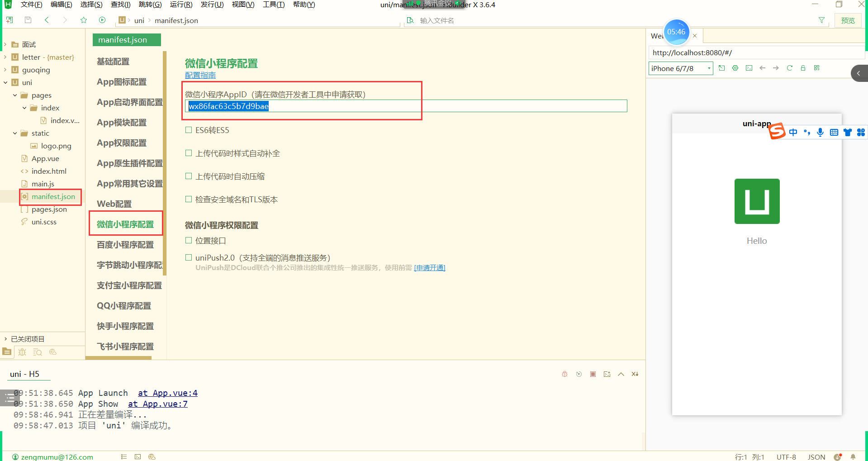
Task: Collapse the static folder
Action: [x=15, y=133]
